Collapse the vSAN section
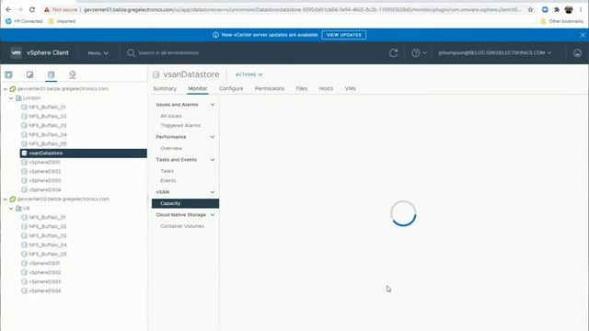The height and width of the screenshot is (331, 589). pyautogui.click(x=213, y=192)
